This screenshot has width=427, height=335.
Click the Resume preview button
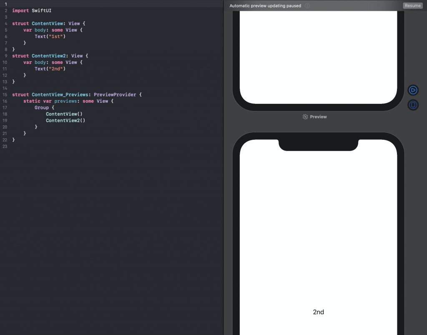pos(412,6)
